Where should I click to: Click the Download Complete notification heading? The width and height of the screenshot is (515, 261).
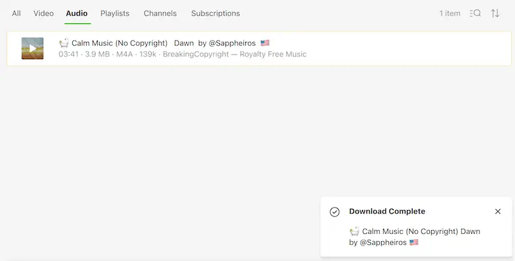point(387,212)
